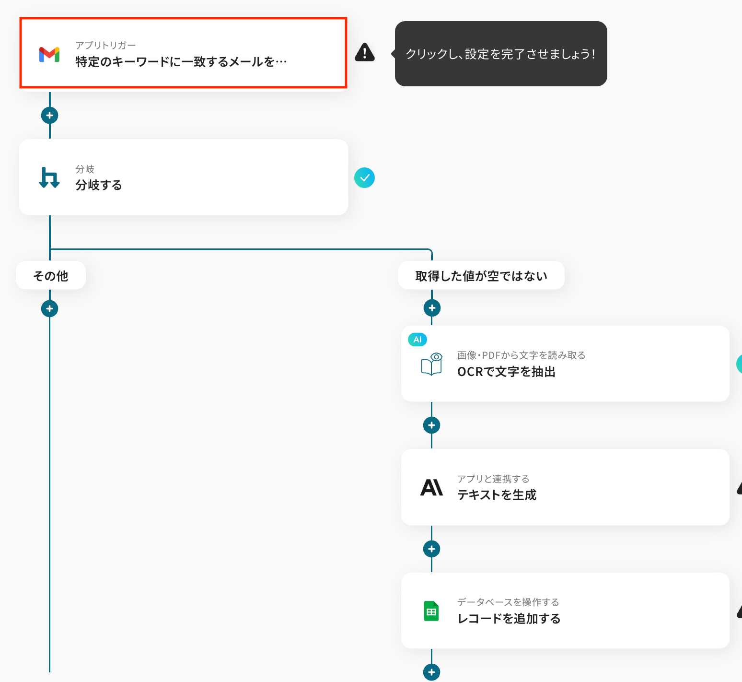Add a step below OCRで文字を抽出
Image resolution: width=742 pixels, height=682 pixels.
pyautogui.click(x=432, y=425)
